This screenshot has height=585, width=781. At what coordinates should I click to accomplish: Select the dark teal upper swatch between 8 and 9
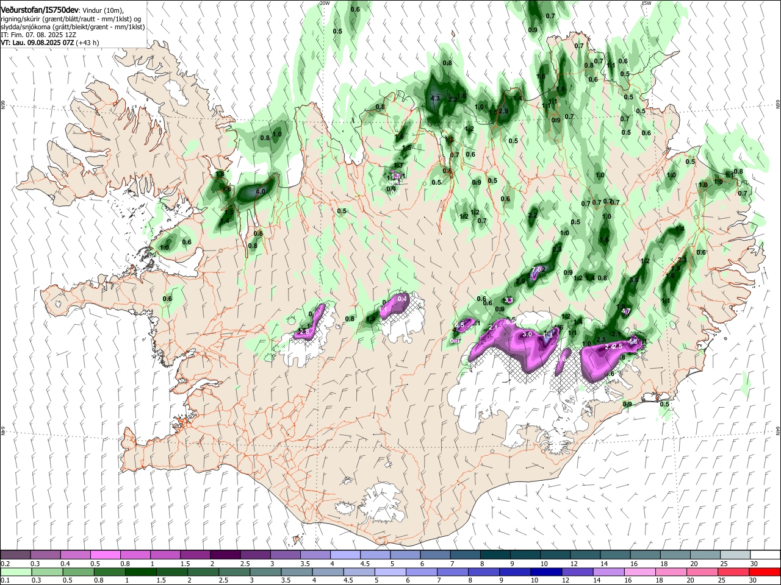coord(495,555)
